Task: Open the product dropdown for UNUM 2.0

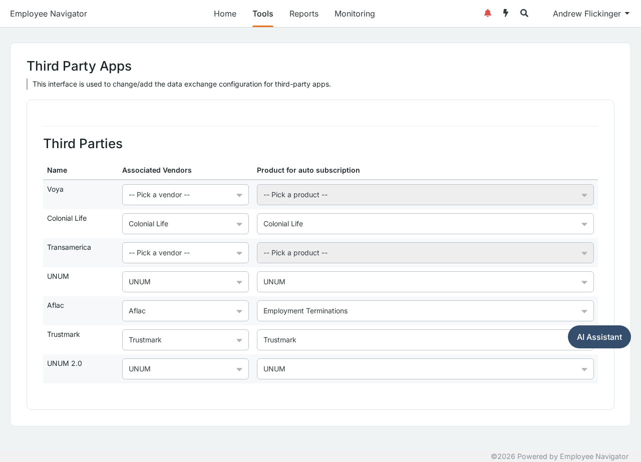Action: [425, 369]
